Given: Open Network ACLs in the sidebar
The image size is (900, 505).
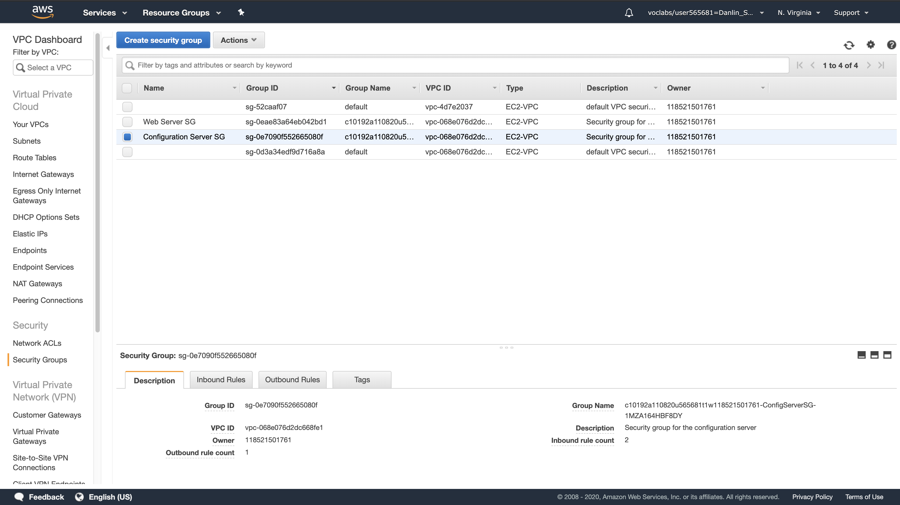Looking at the screenshot, I should pyautogui.click(x=37, y=343).
